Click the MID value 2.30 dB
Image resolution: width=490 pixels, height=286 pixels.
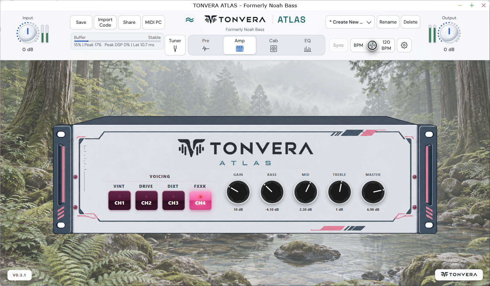click(x=306, y=210)
